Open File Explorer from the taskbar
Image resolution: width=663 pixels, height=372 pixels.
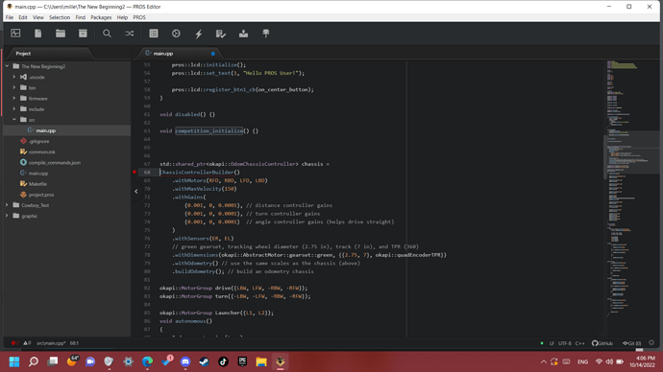click(261, 361)
